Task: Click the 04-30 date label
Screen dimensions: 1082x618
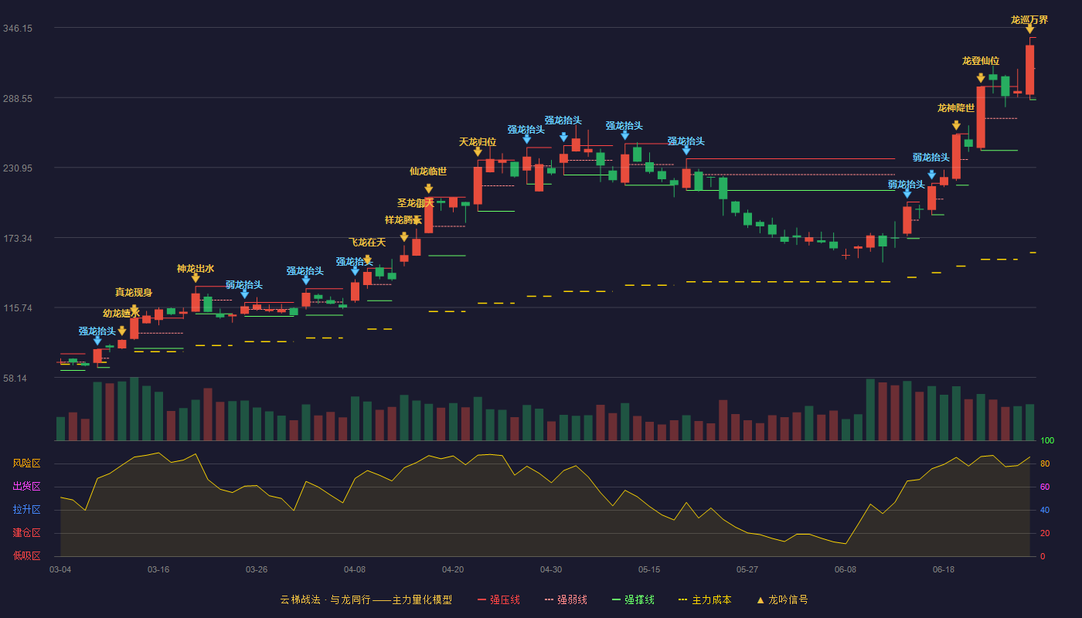Action: [x=551, y=569]
